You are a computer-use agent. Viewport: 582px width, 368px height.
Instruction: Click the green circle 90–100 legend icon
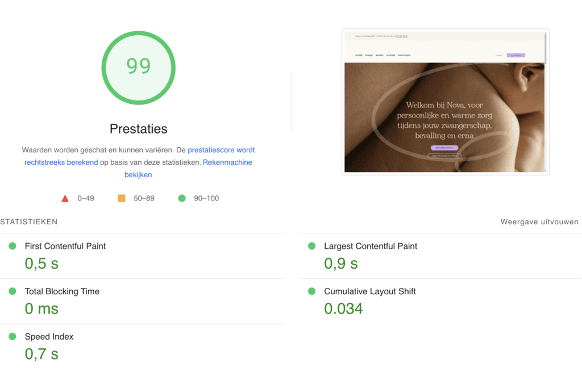pos(182,198)
